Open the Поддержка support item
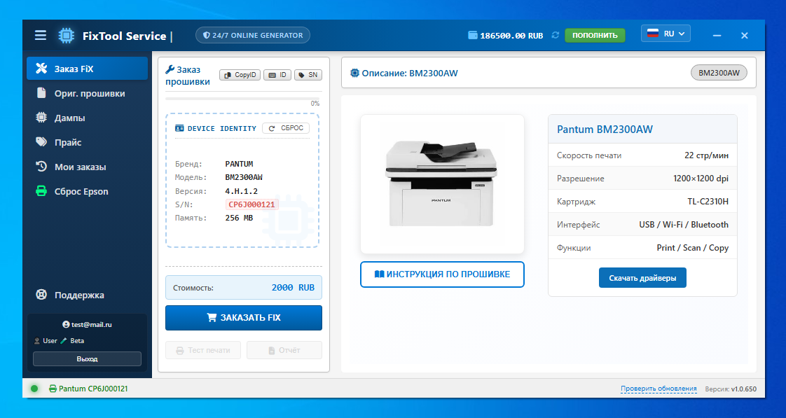786x418 pixels. click(88, 295)
